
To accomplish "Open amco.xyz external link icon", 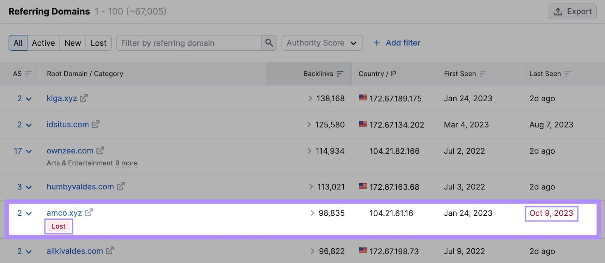I will [x=89, y=213].
